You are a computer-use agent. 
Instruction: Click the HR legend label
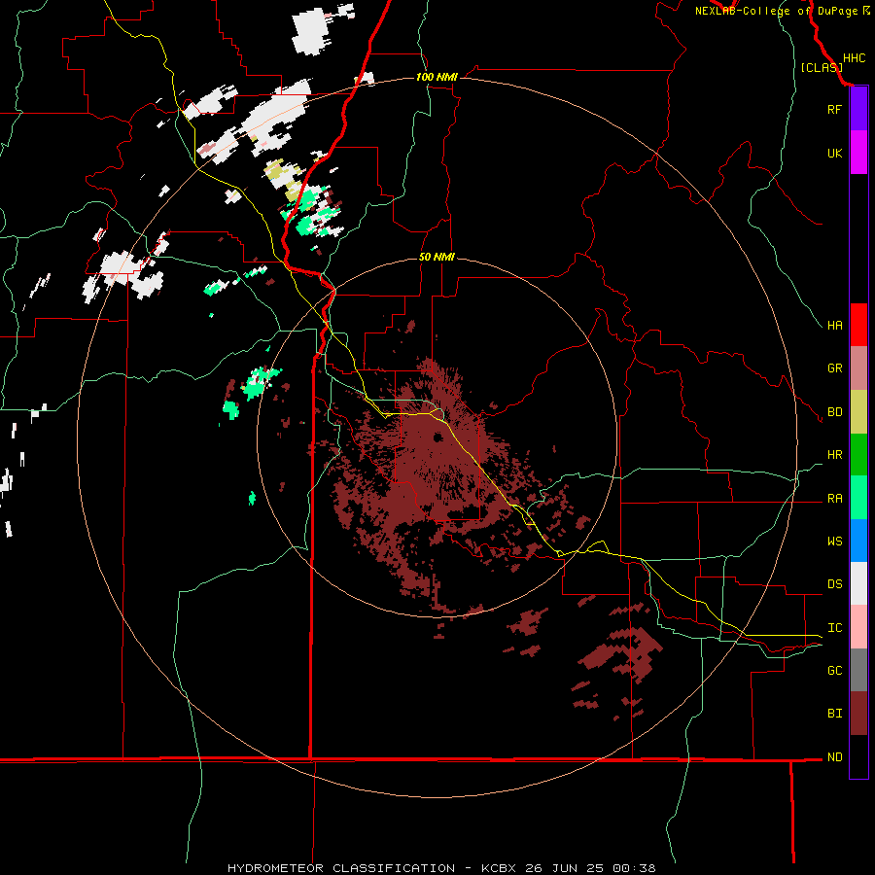pos(834,455)
